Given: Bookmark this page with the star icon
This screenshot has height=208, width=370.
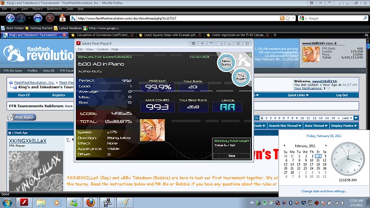Looking at the screenshot, I should point(288,18).
